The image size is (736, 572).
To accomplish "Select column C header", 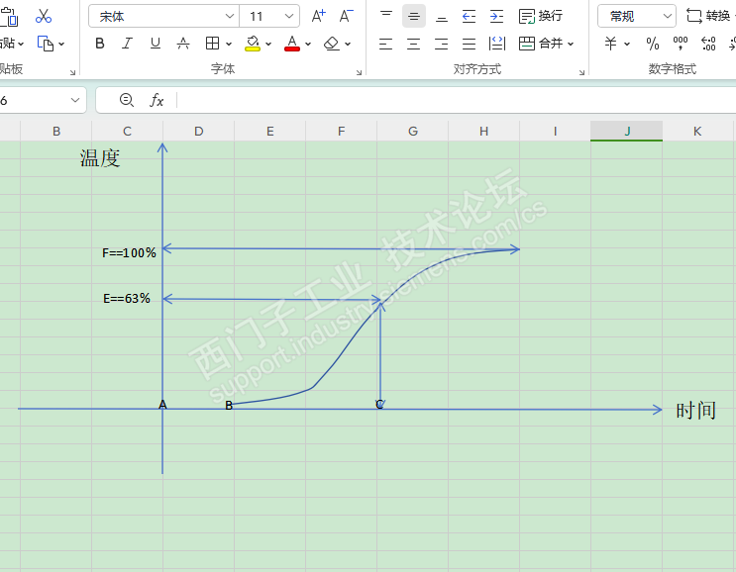I will pyautogui.click(x=127, y=131).
